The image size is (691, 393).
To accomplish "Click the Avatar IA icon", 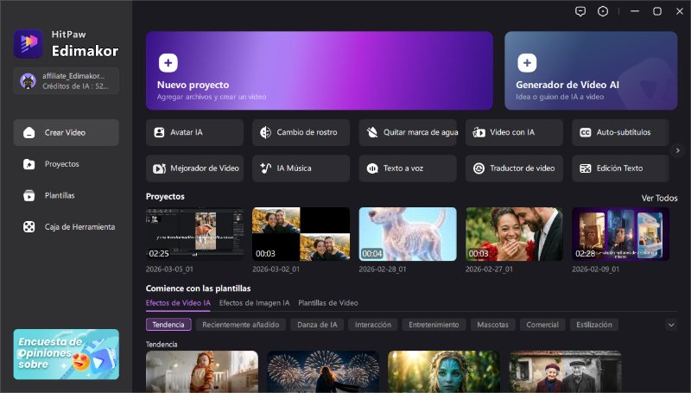I will pos(159,132).
